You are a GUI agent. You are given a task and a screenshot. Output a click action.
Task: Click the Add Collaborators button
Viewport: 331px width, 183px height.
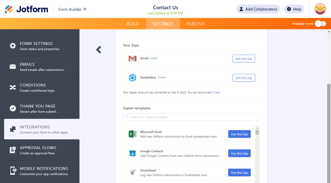pos(258,9)
